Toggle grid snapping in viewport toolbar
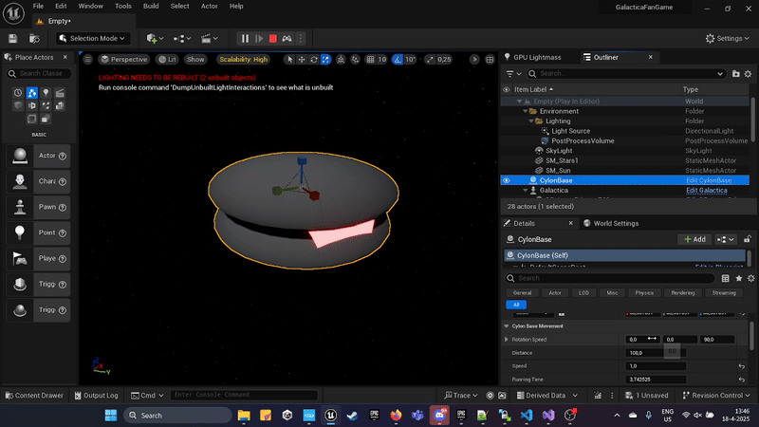759x427 pixels. coord(368,59)
